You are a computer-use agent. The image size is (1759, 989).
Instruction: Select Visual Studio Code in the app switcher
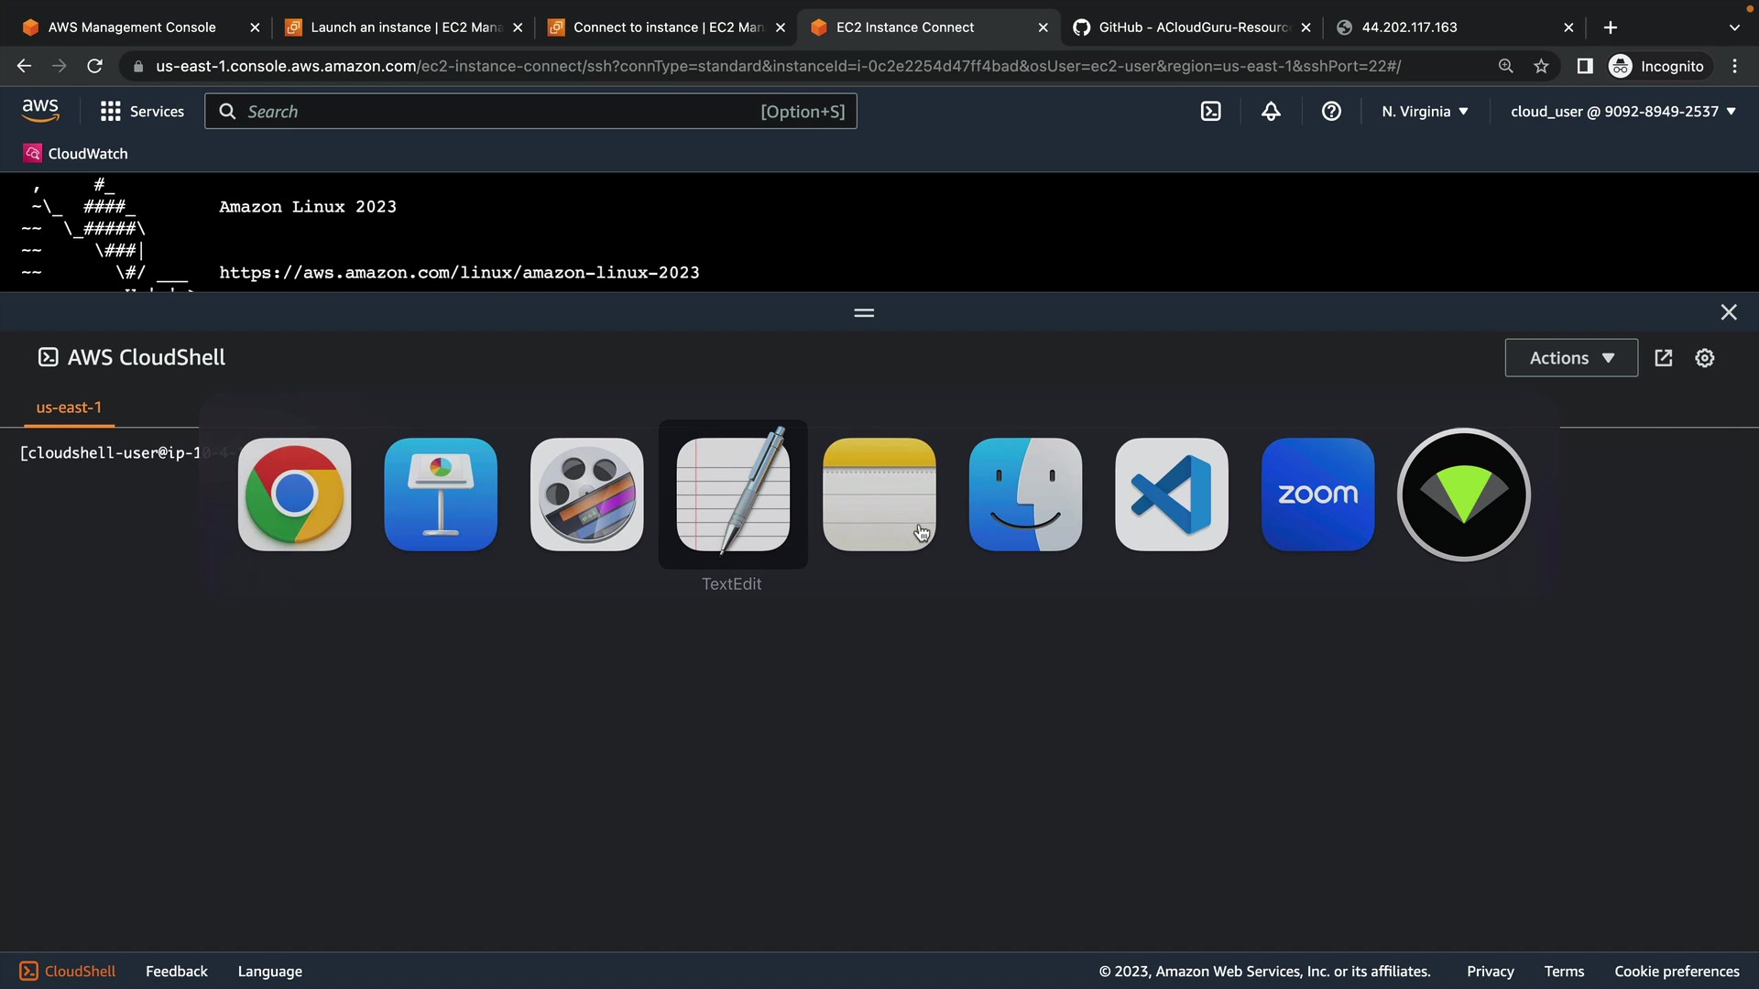click(x=1172, y=494)
